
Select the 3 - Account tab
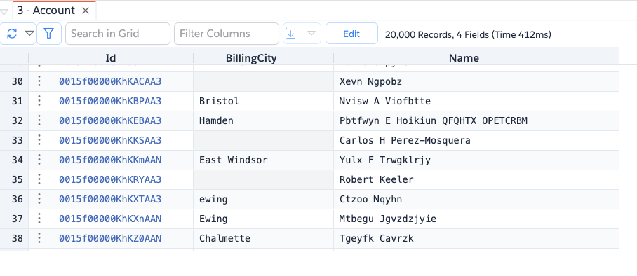coord(46,11)
